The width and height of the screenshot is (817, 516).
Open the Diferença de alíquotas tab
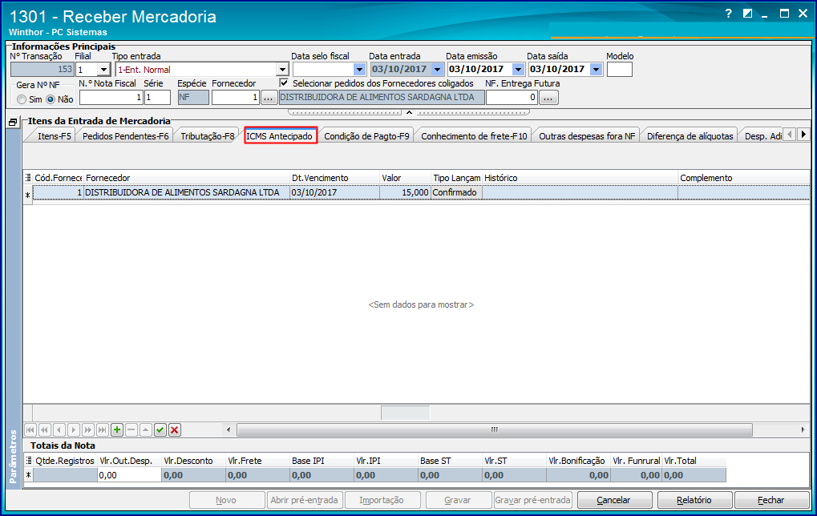pos(690,136)
